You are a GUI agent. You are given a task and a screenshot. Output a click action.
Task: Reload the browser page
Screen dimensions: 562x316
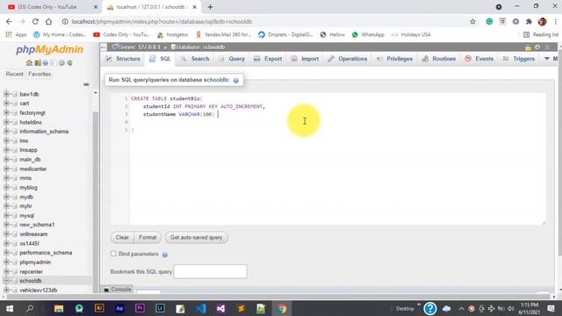click(35, 21)
